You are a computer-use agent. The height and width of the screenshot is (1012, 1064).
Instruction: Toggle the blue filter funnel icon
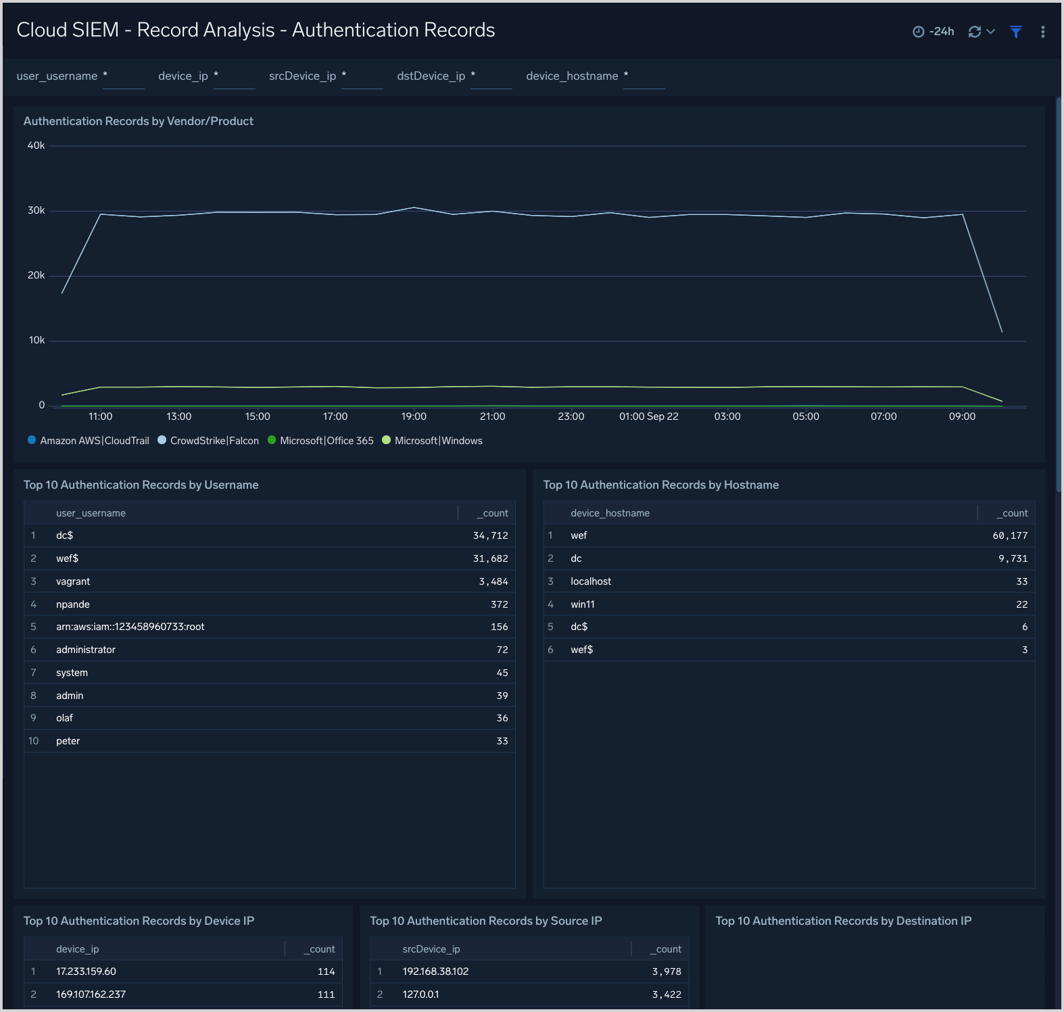tap(1015, 32)
